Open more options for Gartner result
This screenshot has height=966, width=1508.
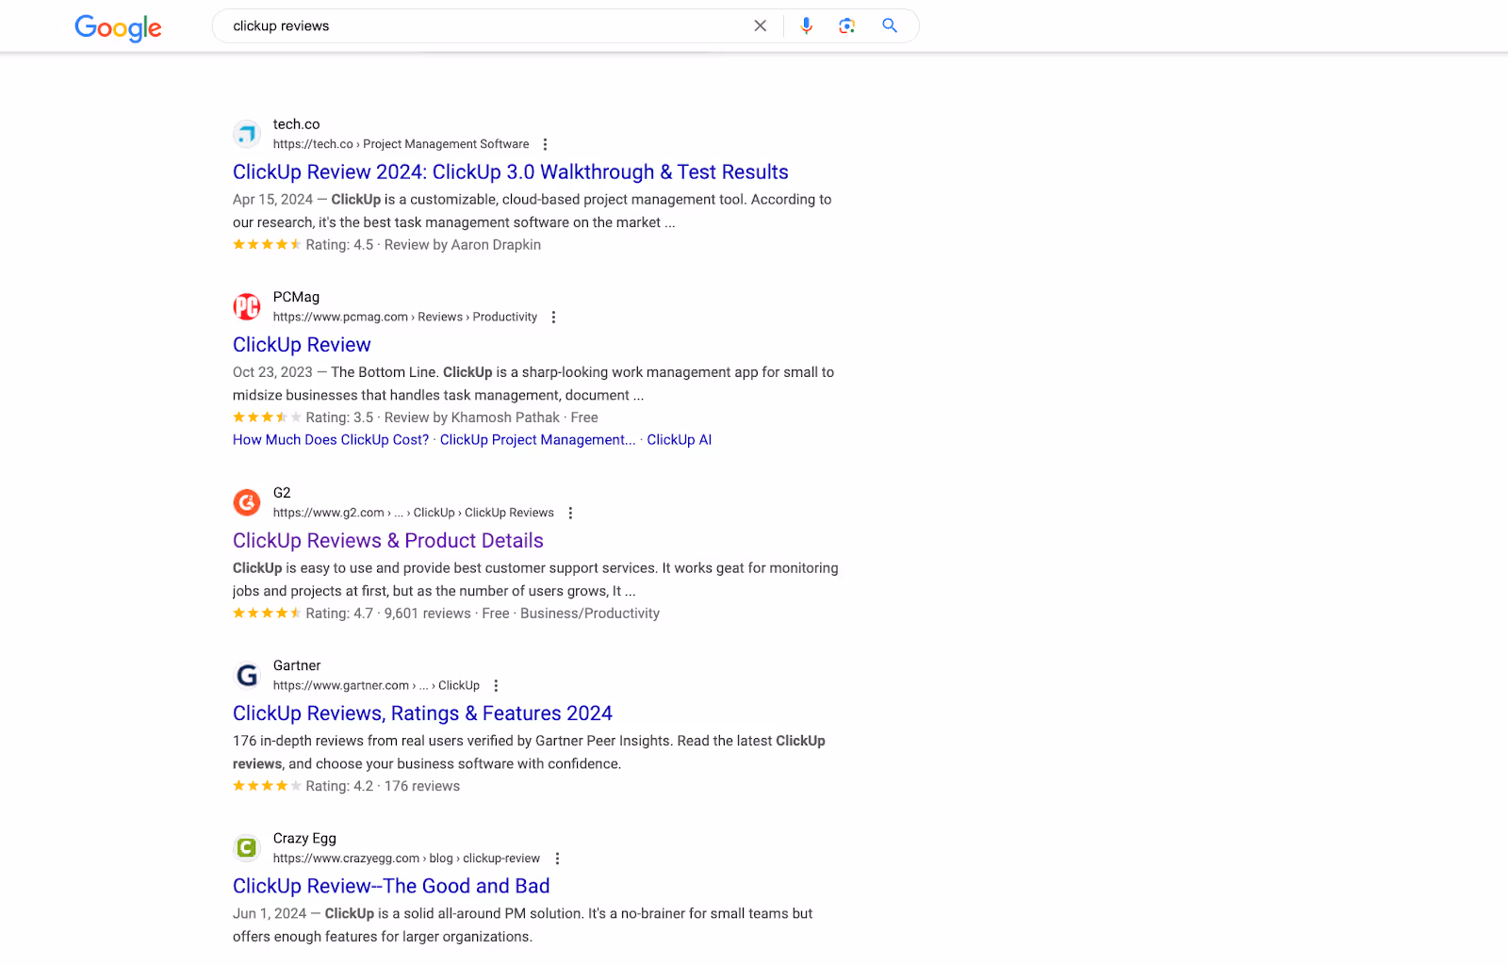[496, 686]
